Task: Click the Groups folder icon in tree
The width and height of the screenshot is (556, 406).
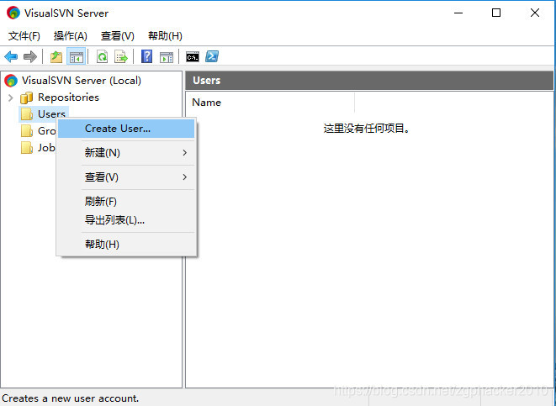Action: (27, 131)
